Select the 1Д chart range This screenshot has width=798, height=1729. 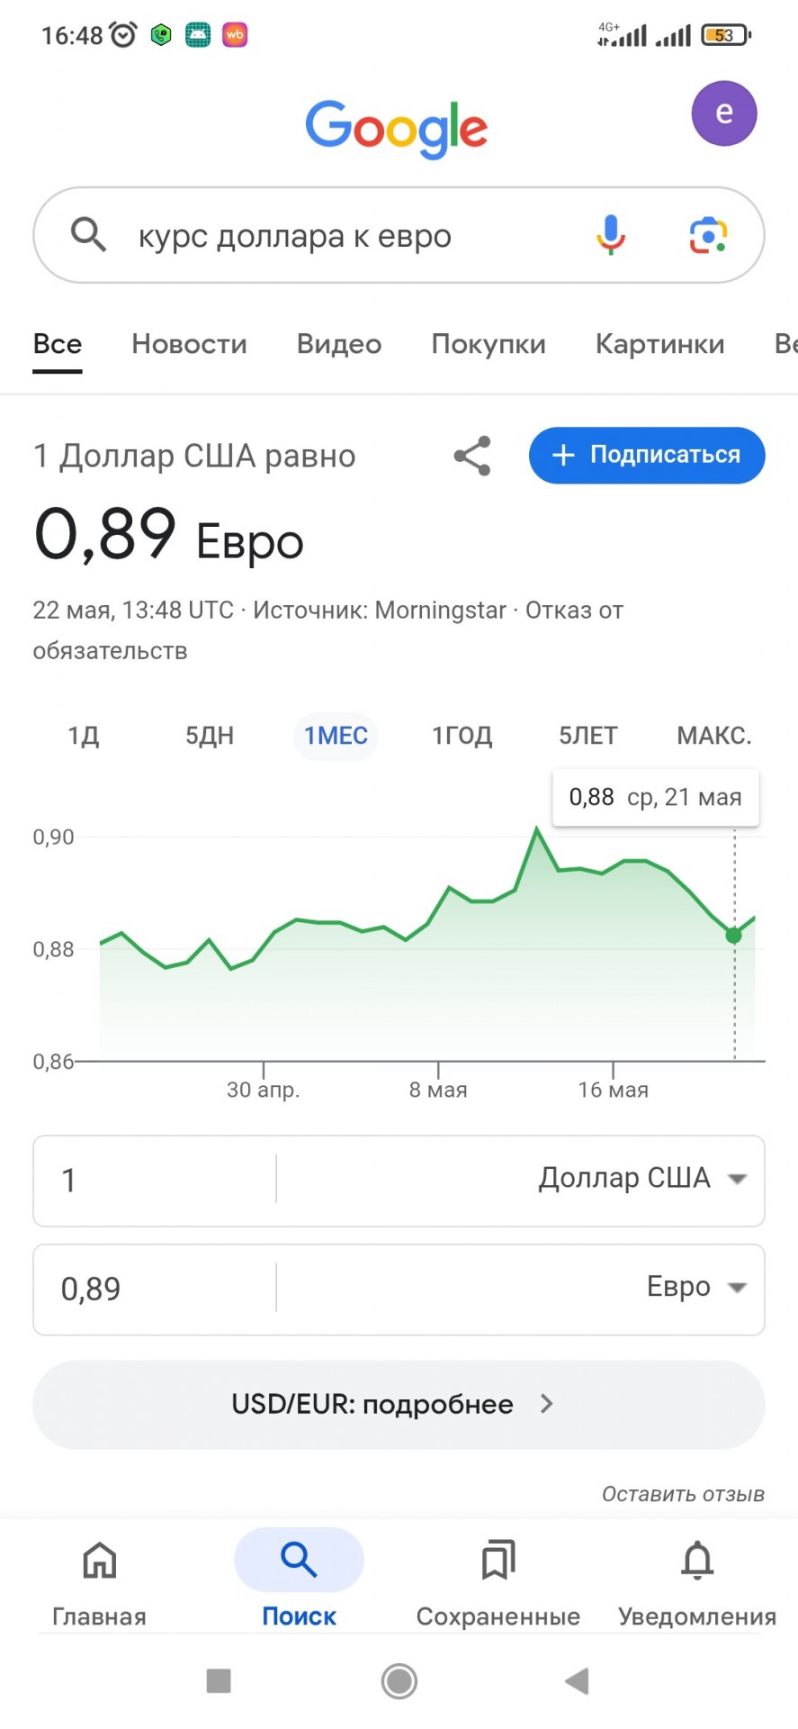[x=84, y=736]
